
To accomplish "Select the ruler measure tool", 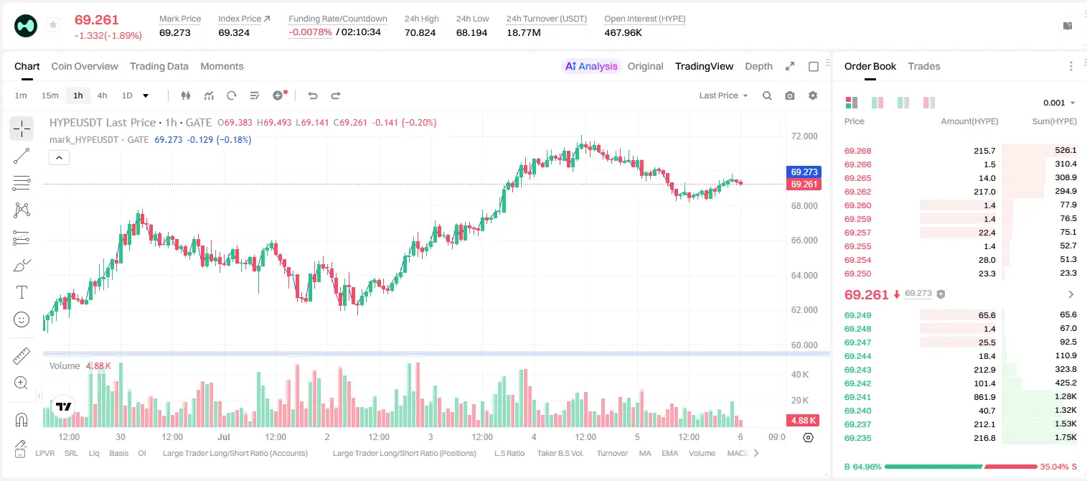I will 22,356.
